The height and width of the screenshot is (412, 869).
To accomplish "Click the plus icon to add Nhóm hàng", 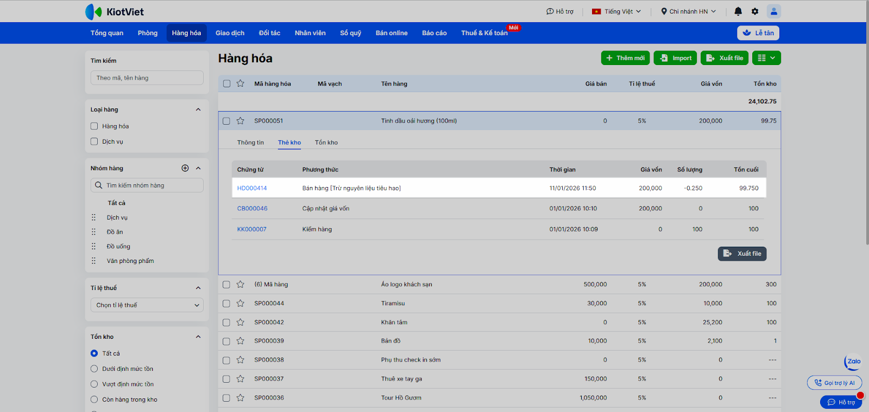I will [185, 168].
